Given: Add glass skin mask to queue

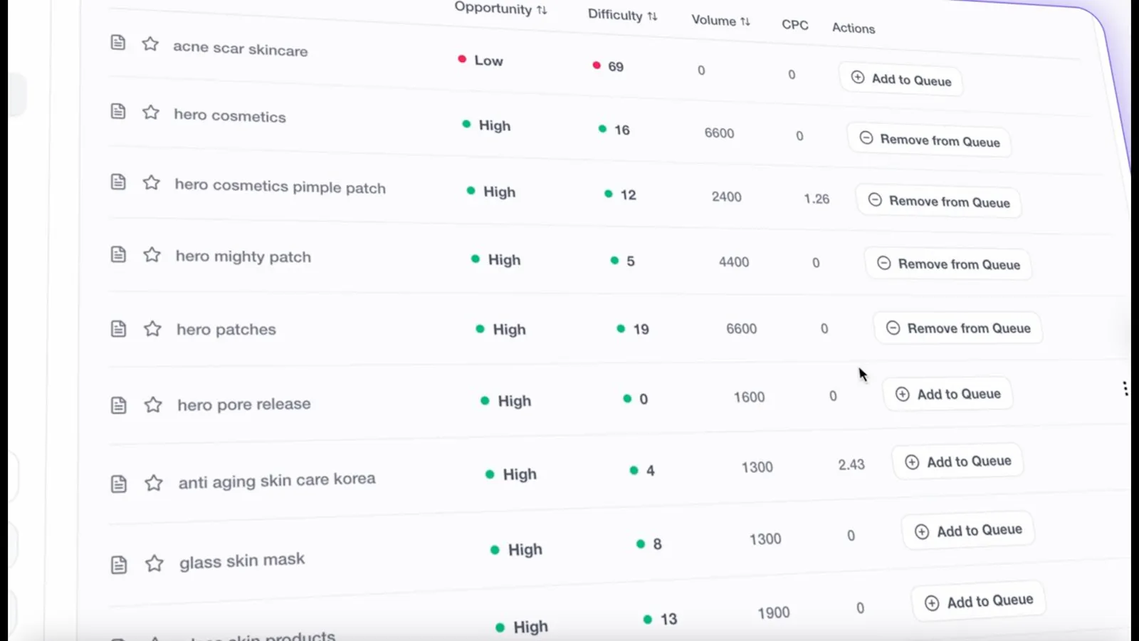Looking at the screenshot, I should coord(968,531).
